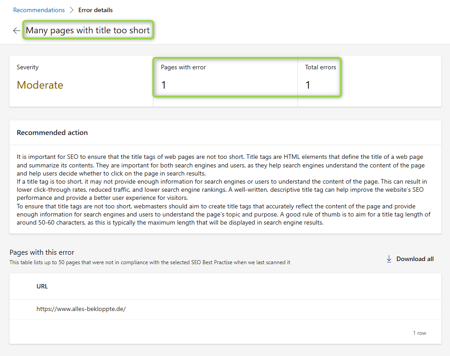
Task: Click the Recommended action heading
Action: point(52,133)
